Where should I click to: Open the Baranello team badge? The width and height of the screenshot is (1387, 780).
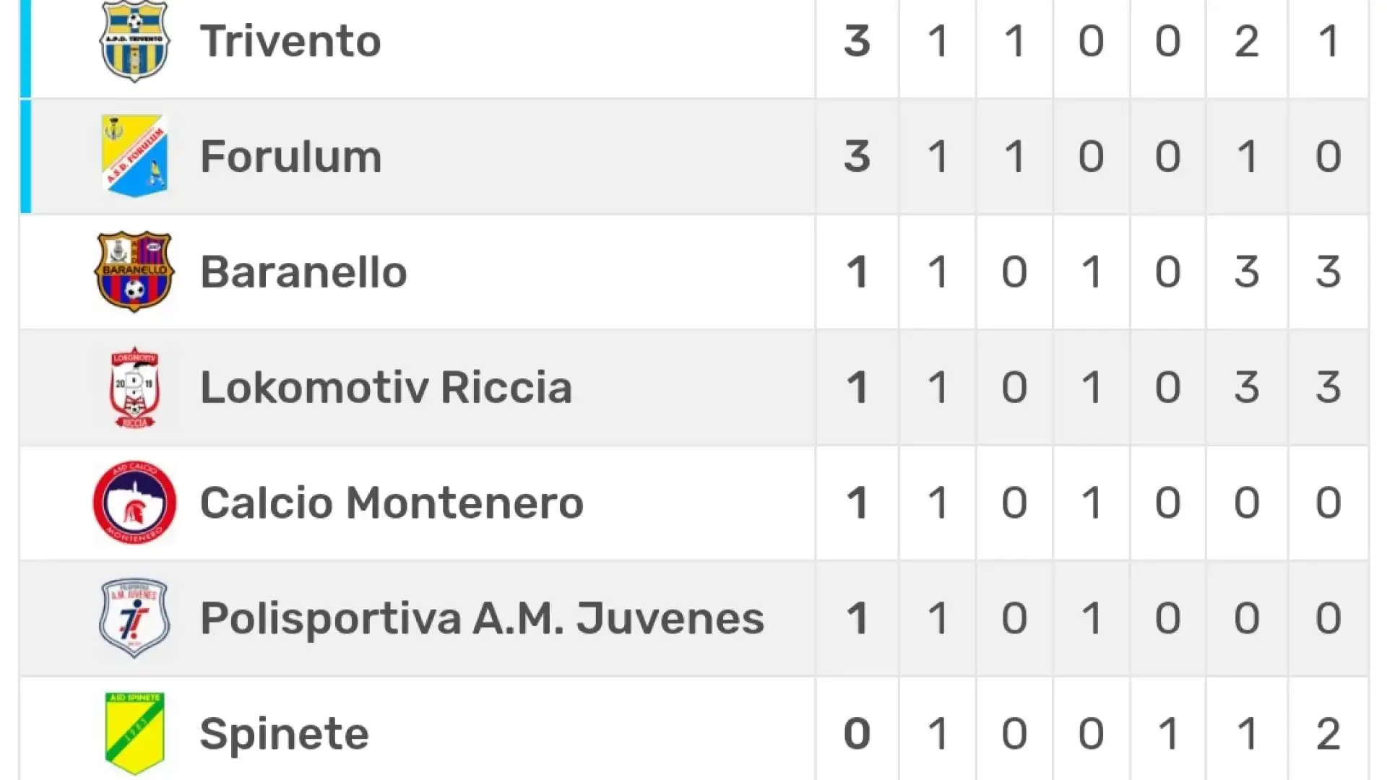coord(134,272)
